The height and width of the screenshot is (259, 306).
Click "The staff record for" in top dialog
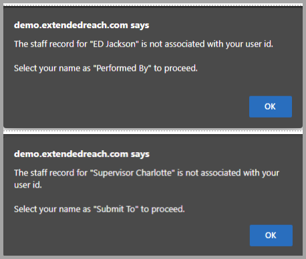point(51,44)
